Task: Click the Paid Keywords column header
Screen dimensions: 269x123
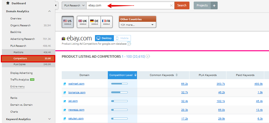Action: point(245,75)
